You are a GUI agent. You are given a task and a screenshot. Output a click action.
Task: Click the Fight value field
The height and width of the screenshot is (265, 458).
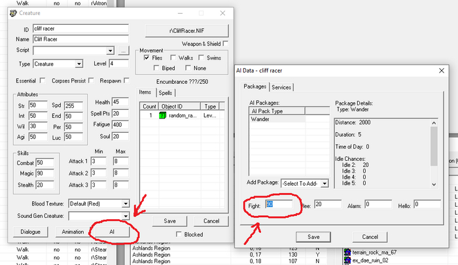click(x=279, y=204)
